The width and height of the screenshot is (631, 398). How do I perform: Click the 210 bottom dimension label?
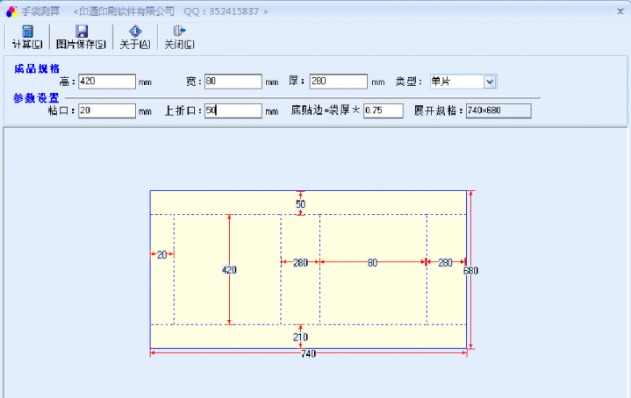pyautogui.click(x=300, y=337)
